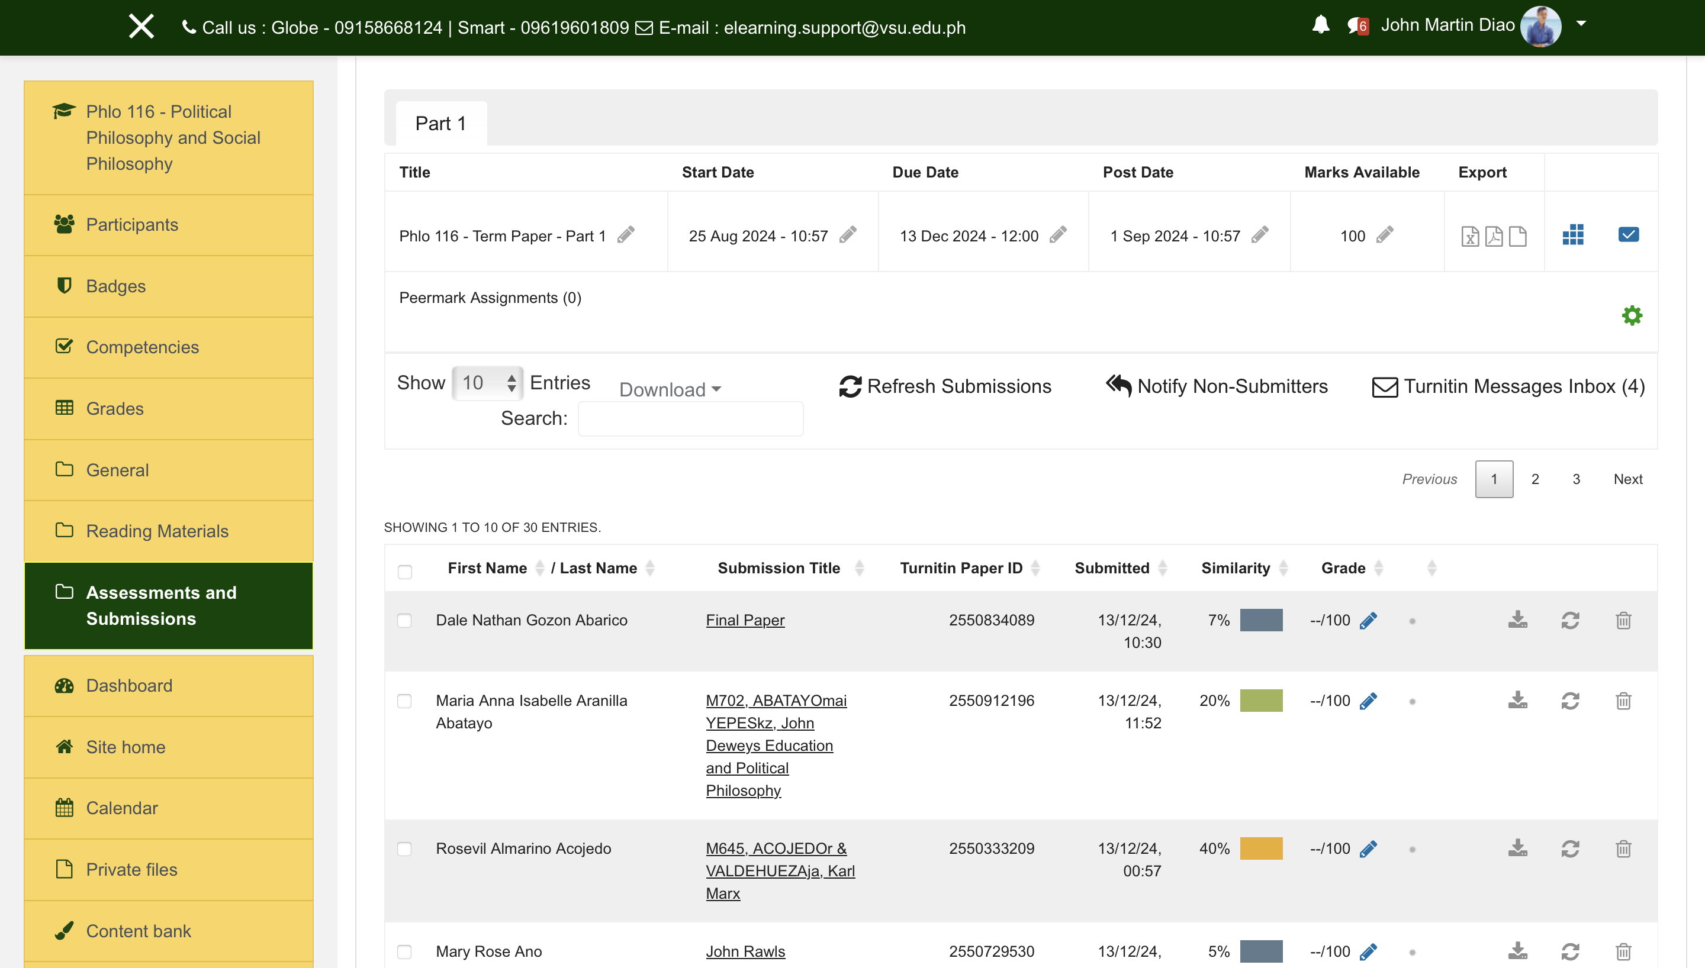The width and height of the screenshot is (1705, 968).
Task: Expand the Download dropdown menu
Action: [670, 389]
